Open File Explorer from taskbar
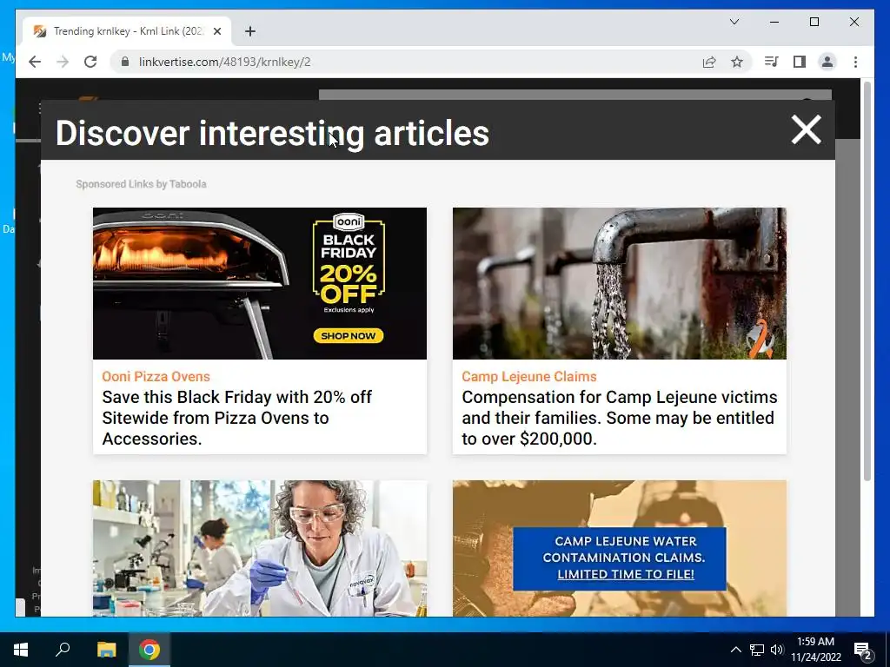This screenshot has width=890, height=667. [x=106, y=650]
